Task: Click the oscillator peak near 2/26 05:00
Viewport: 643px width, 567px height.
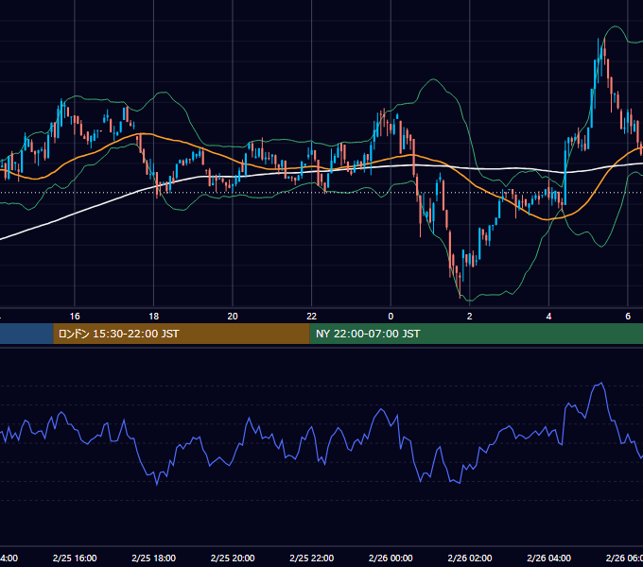Action: pyautogui.click(x=600, y=383)
